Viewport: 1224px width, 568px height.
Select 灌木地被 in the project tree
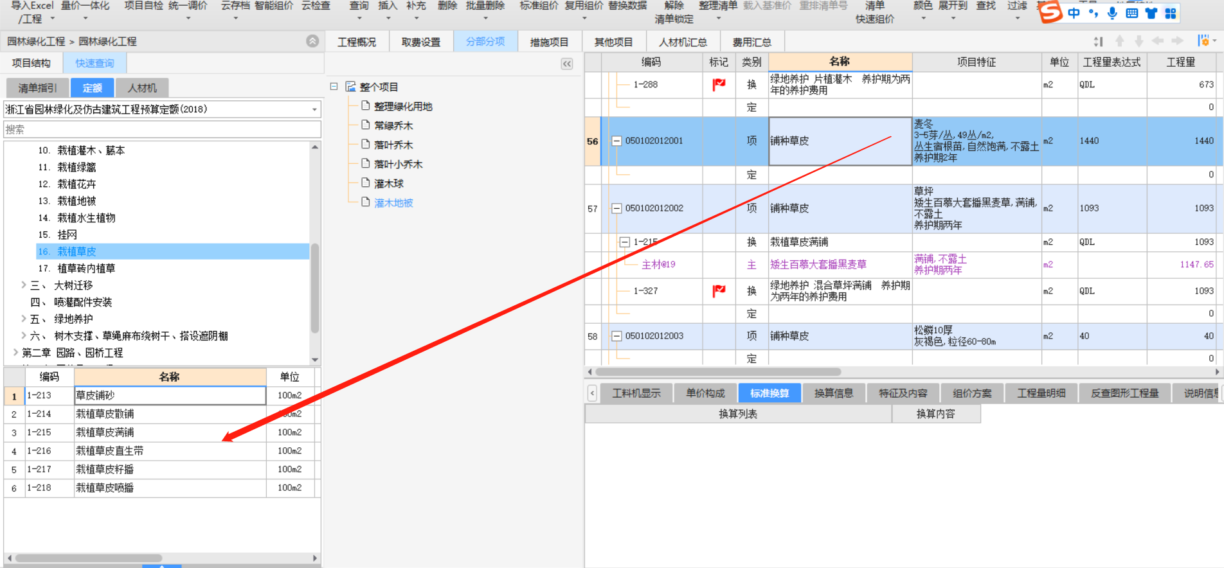[393, 202]
